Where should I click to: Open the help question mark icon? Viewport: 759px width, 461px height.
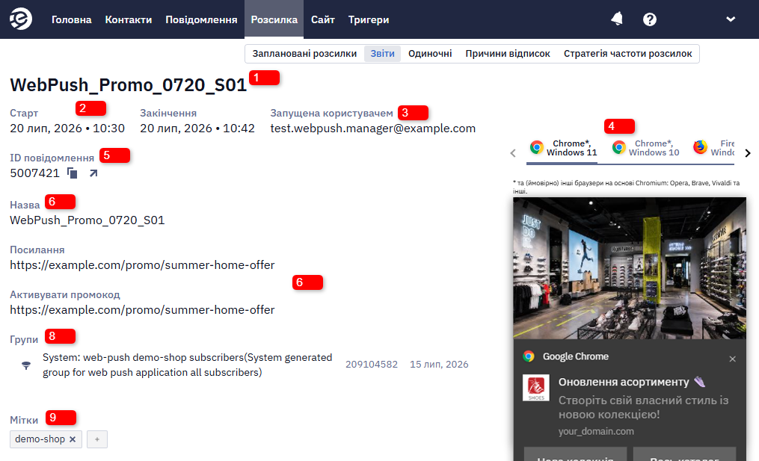click(x=650, y=19)
